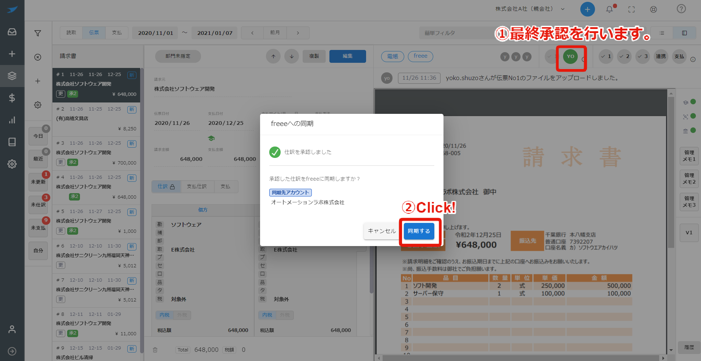Open the help question mark icon
The image size is (701, 361).
[x=681, y=9]
